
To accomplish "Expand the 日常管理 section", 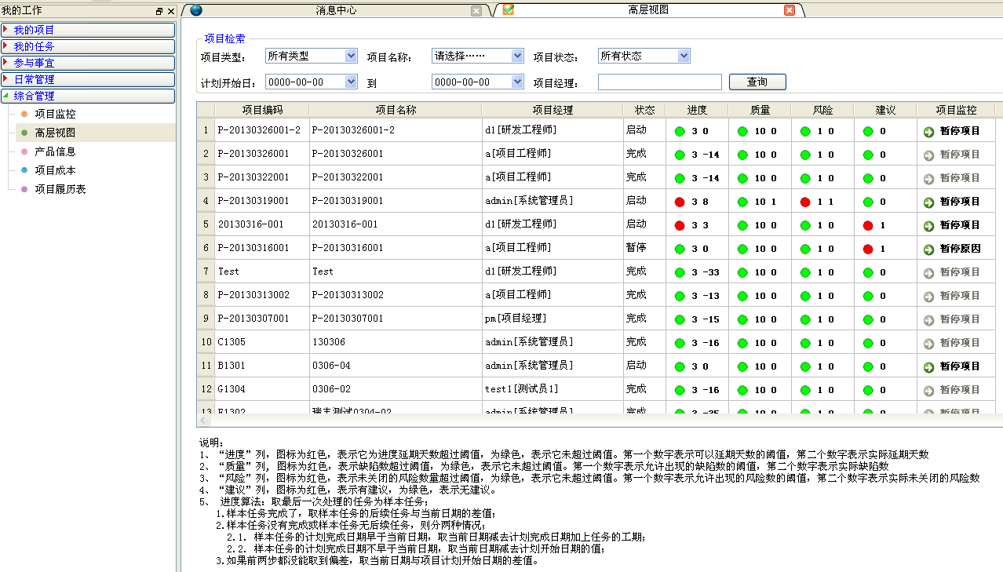I will tap(88, 79).
